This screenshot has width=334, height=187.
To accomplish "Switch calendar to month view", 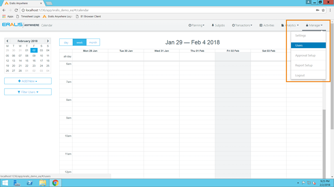I will coord(93,42).
